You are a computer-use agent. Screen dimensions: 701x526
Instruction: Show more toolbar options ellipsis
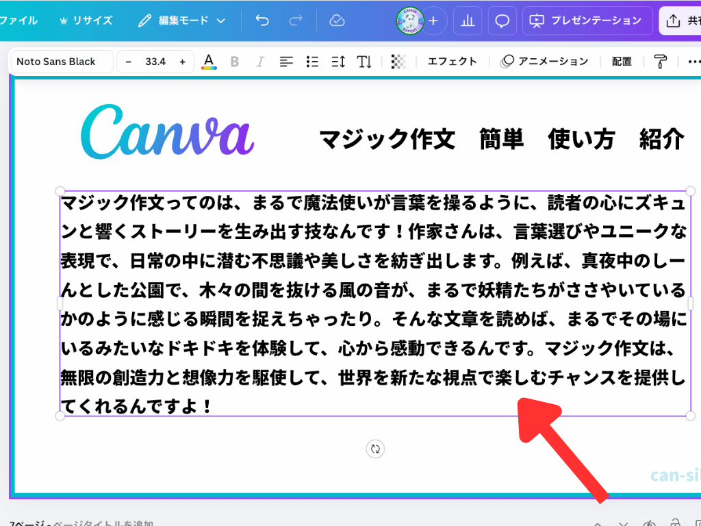tap(693, 62)
